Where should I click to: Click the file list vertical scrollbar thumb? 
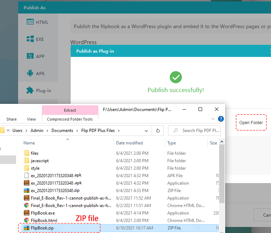(x=222, y=174)
